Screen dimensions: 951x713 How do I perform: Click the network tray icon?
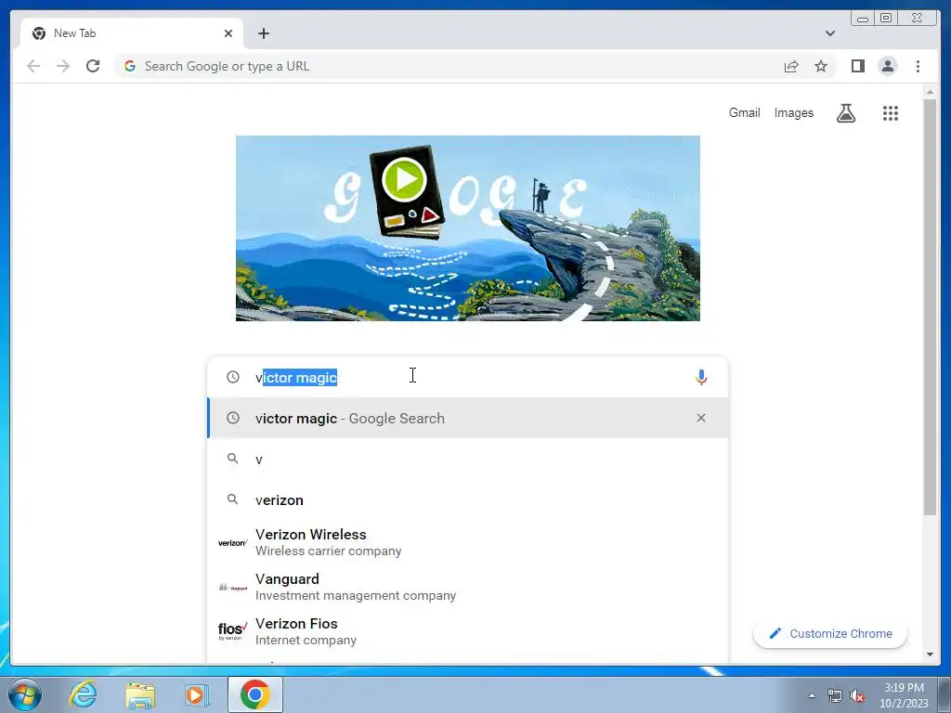pos(835,696)
